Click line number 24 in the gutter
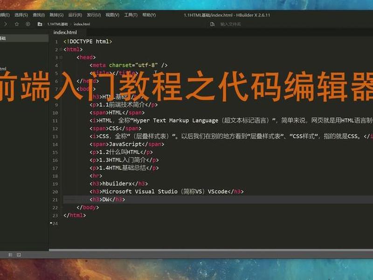 click(x=55, y=224)
